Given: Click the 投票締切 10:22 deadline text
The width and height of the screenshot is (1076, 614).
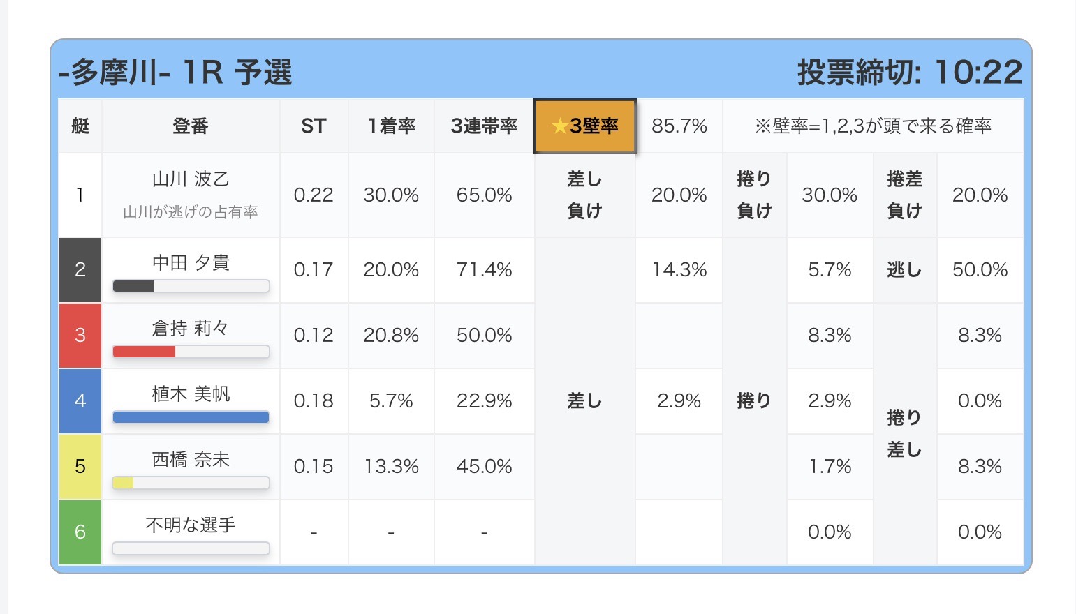Looking at the screenshot, I should 909,72.
